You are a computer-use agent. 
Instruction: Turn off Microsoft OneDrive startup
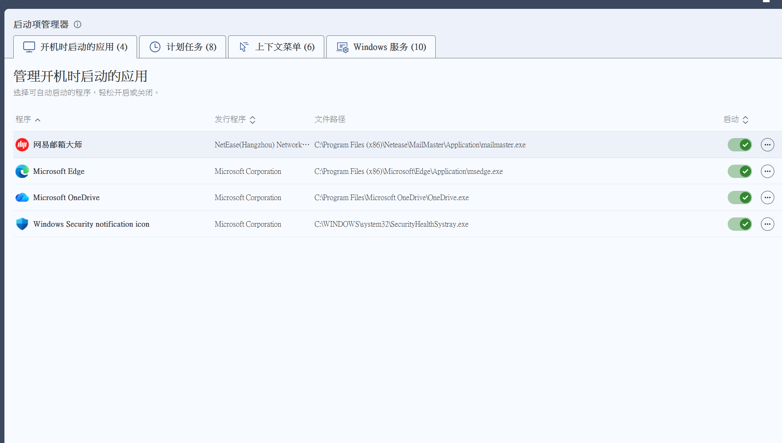(x=740, y=198)
